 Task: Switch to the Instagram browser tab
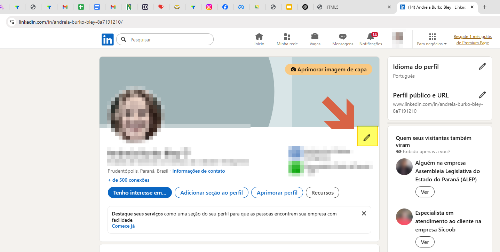[x=209, y=7]
